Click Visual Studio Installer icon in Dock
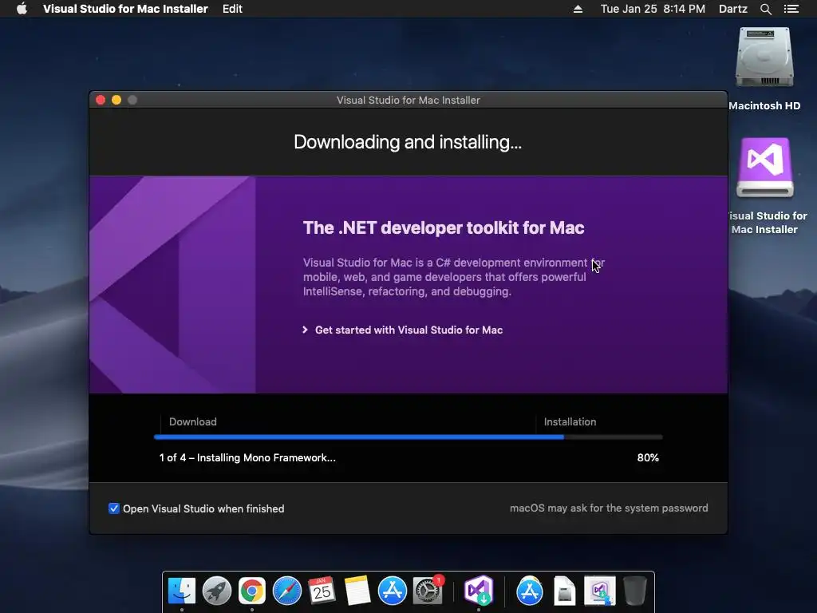Image resolution: width=817 pixels, height=613 pixels. pos(479,591)
